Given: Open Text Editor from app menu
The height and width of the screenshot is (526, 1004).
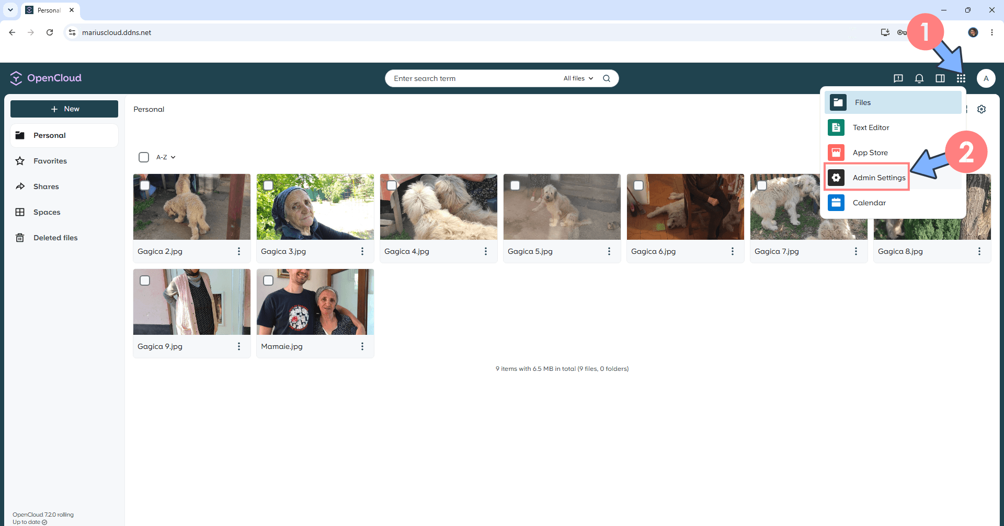Looking at the screenshot, I should point(893,127).
